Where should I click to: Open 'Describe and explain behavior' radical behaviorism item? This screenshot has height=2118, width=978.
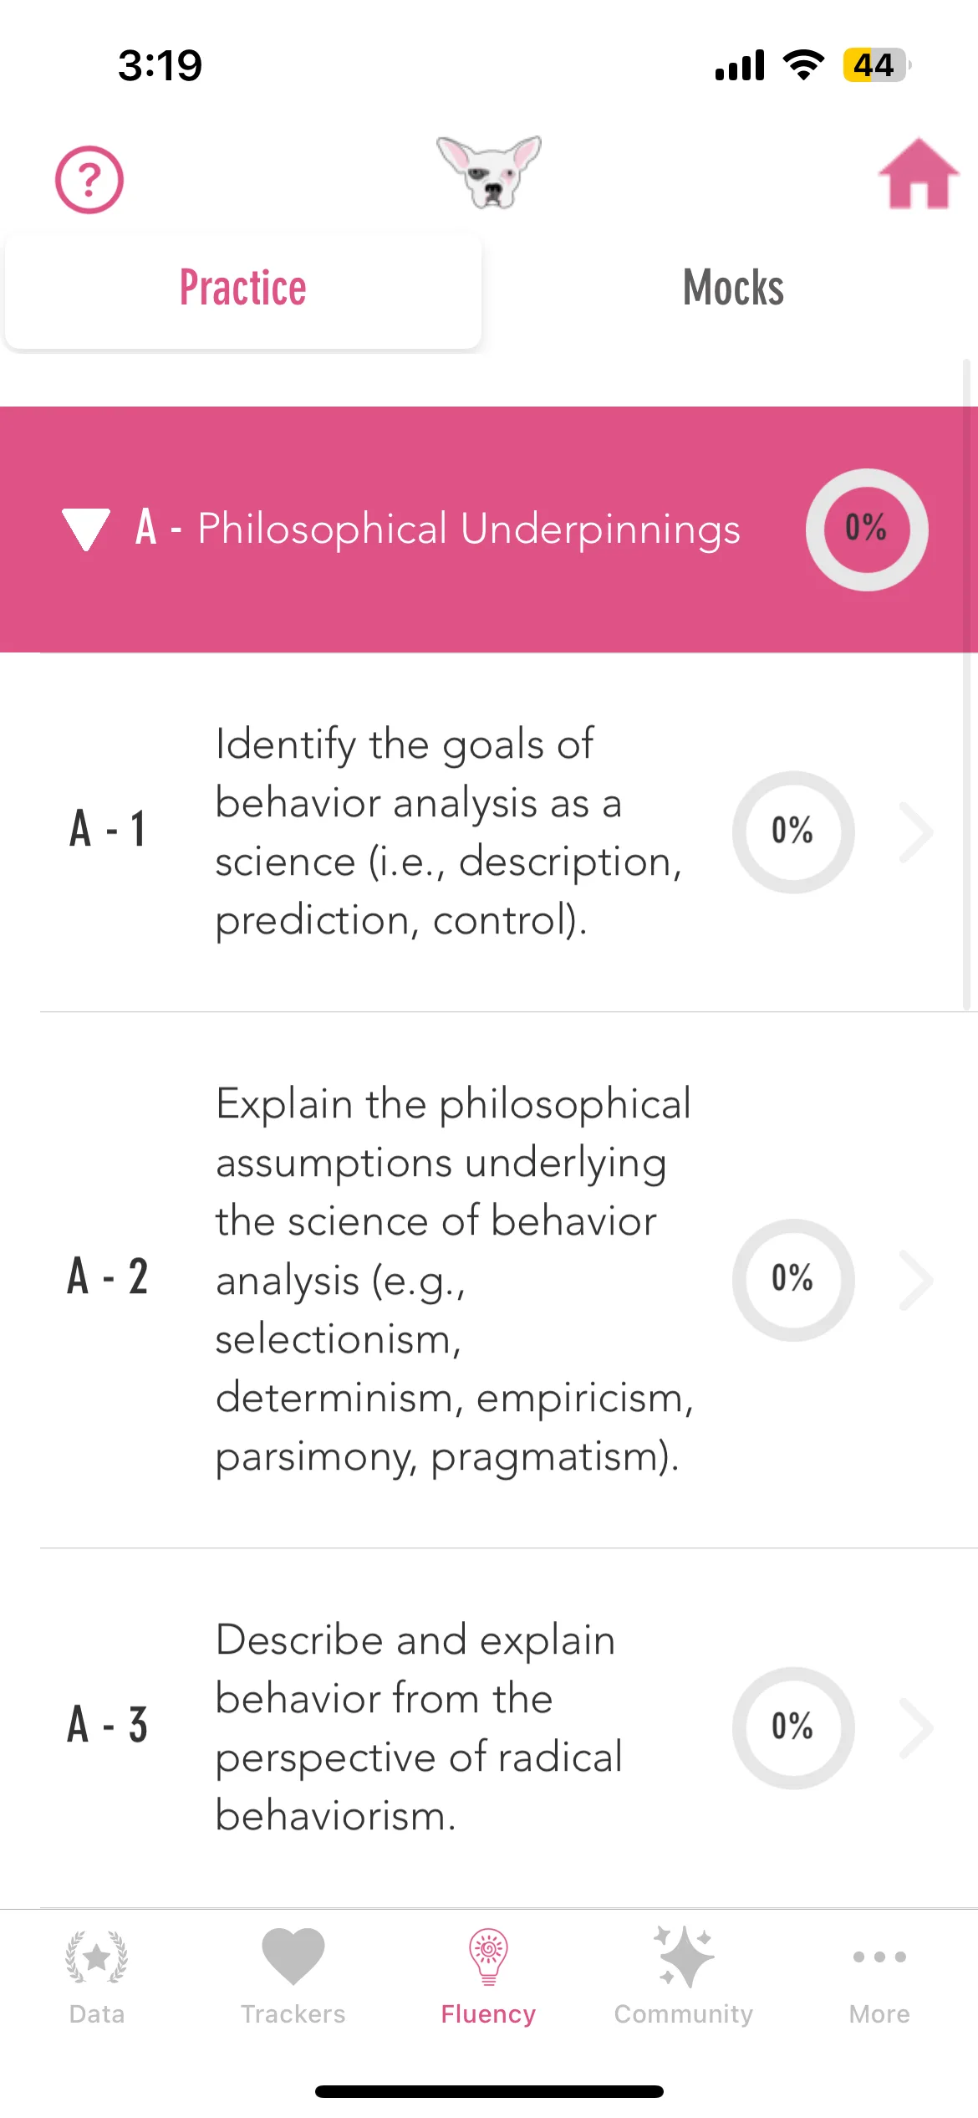[x=489, y=1728]
